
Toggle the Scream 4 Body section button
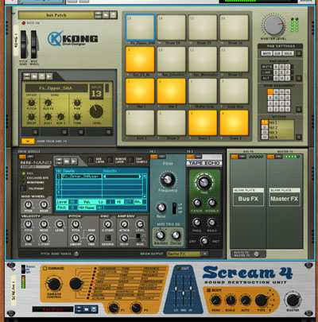point(208,290)
